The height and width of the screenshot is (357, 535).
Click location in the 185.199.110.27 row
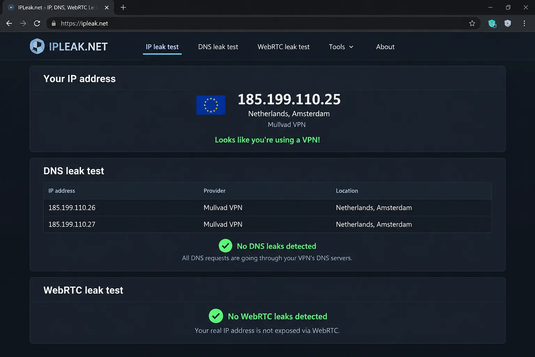click(374, 225)
